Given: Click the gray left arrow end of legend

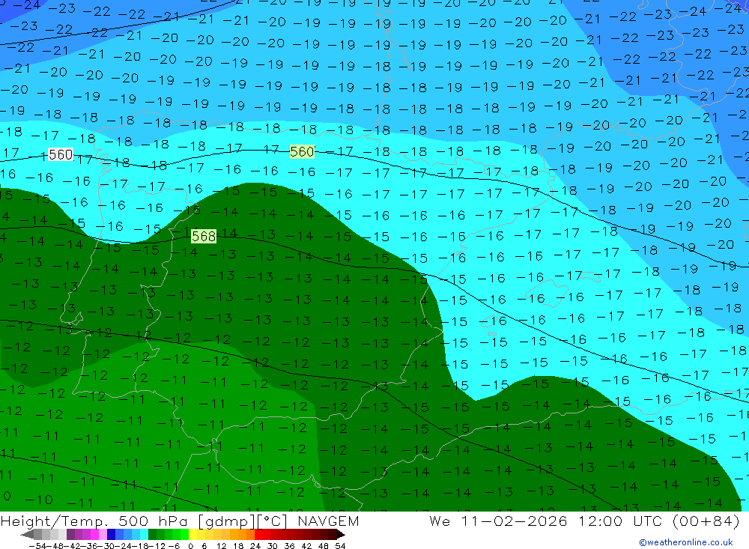Looking at the screenshot, I should (x=27, y=534).
